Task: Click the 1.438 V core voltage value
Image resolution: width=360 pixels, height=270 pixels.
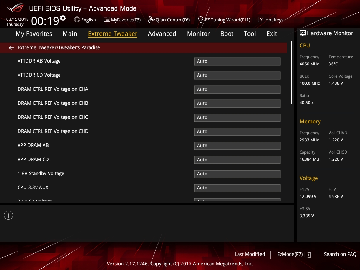Action: pos(336,83)
